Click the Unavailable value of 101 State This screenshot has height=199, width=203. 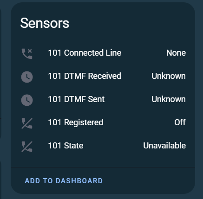tap(164, 146)
